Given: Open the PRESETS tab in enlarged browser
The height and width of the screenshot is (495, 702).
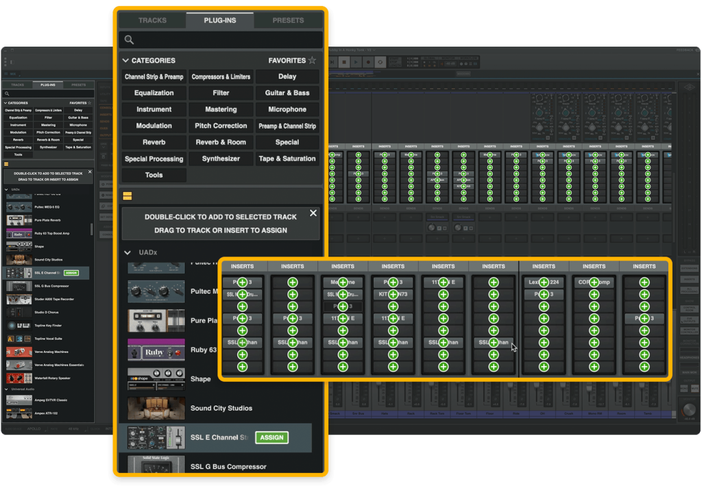Looking at the screenshot, I should tap(288, 21).
